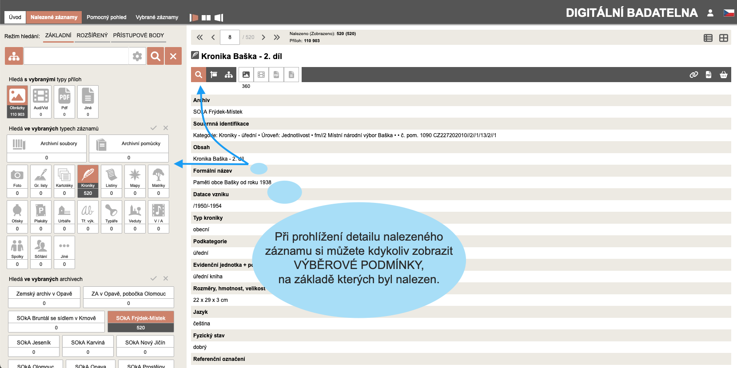Select ZA v Opavě, pobočka Olomouc
Image resolution: width=737 pixels, height=368 pixels.
point(128,297)
